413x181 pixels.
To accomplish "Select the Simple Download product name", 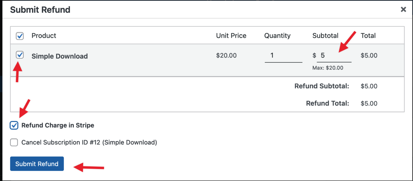I will pos(60,56).
